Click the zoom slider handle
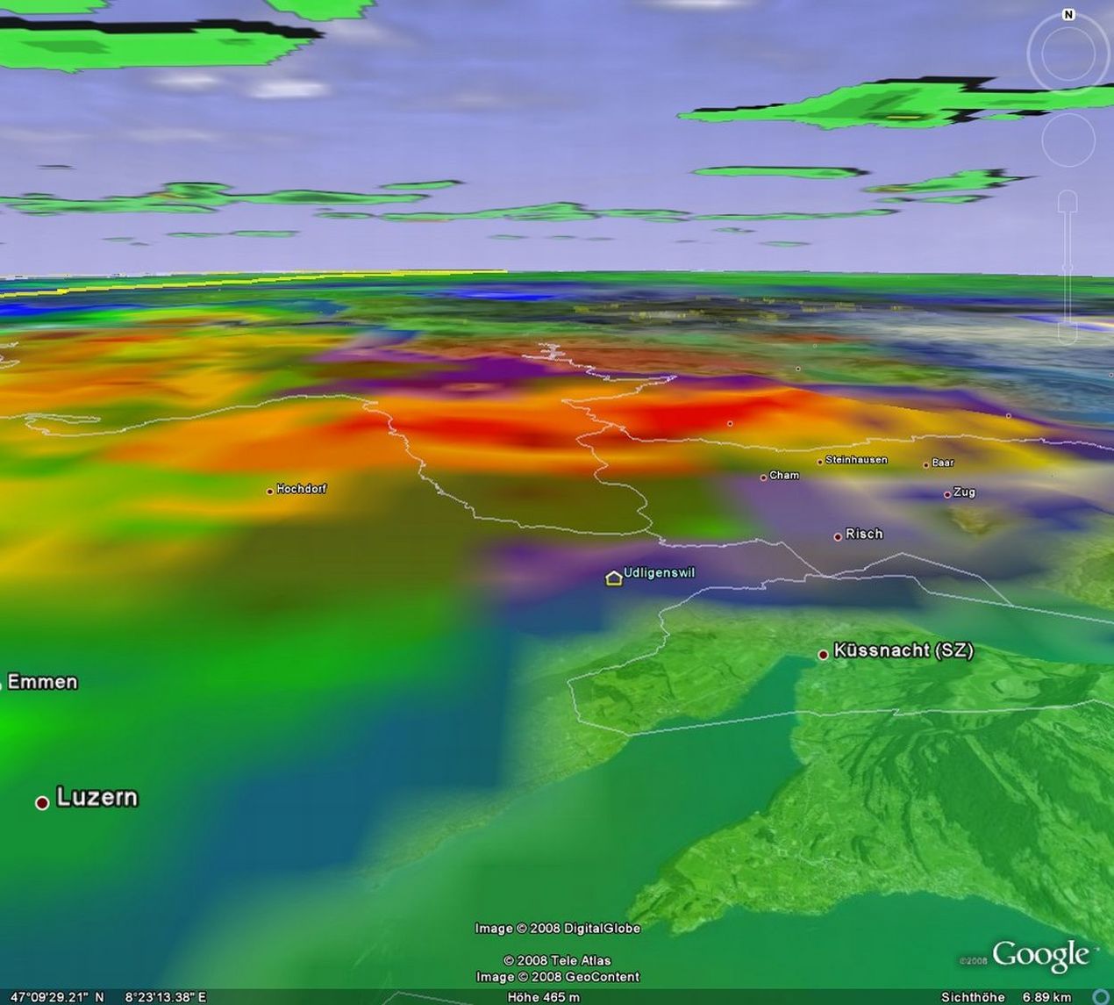Screen dimensions: 1114x1005 point(1068,267)
